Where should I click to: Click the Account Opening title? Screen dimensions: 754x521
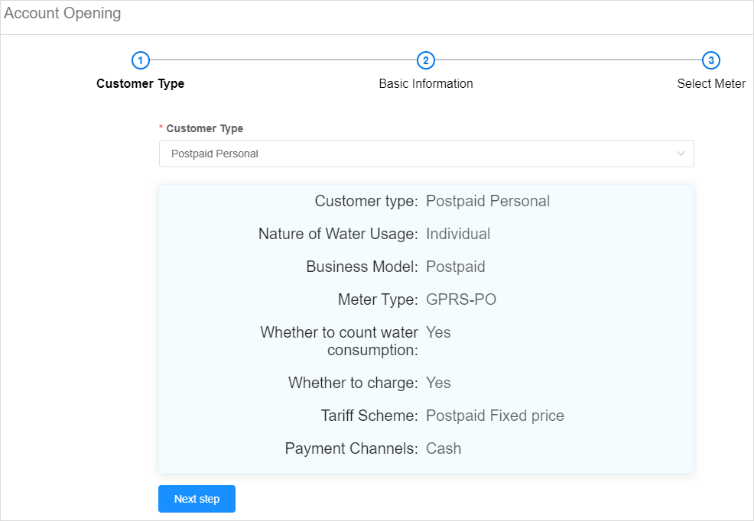63,13
